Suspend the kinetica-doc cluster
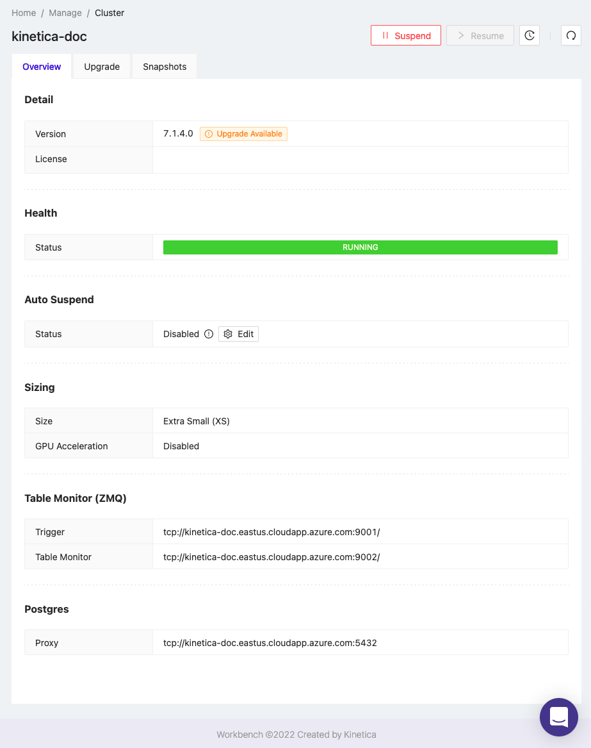 [x=406, y=36]
